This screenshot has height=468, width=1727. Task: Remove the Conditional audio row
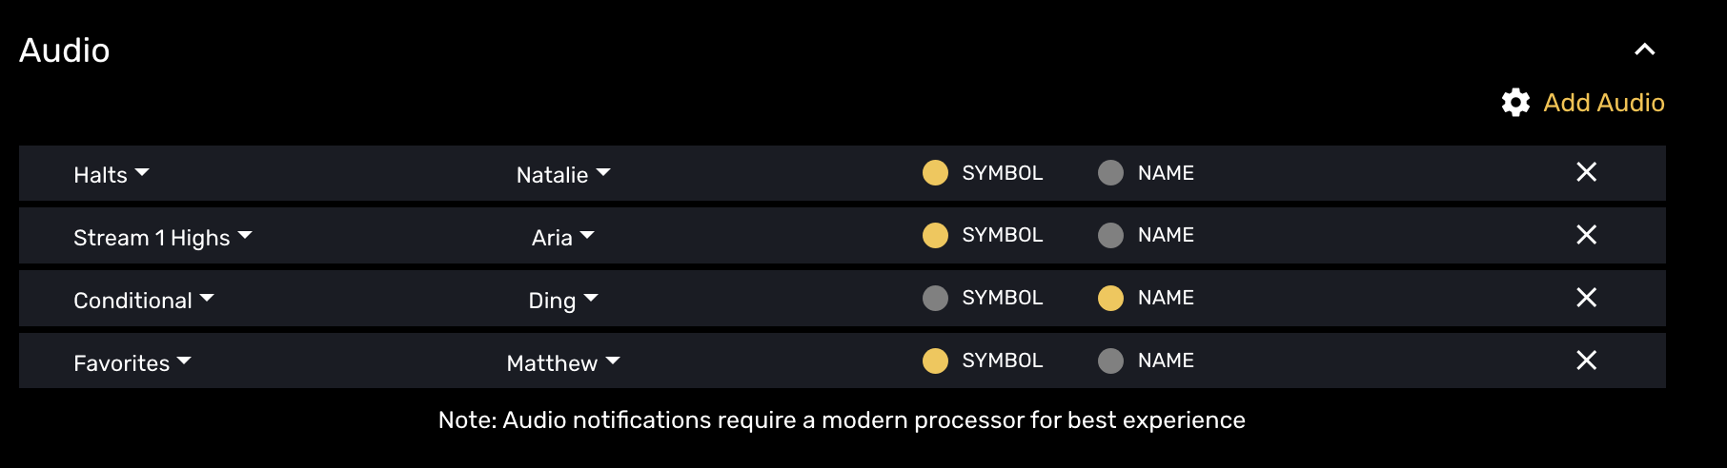pyautogui.click(x=1586, y=298)
